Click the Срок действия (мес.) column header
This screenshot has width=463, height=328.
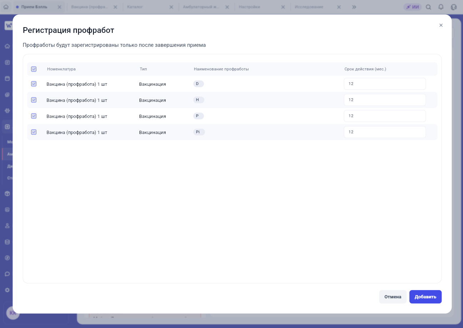(365, 69)
